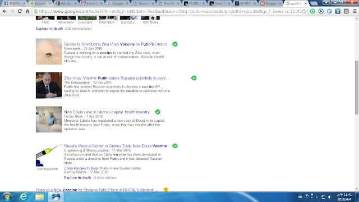
Task: Open the Windows Start menu
Action: tap(7, 197)
